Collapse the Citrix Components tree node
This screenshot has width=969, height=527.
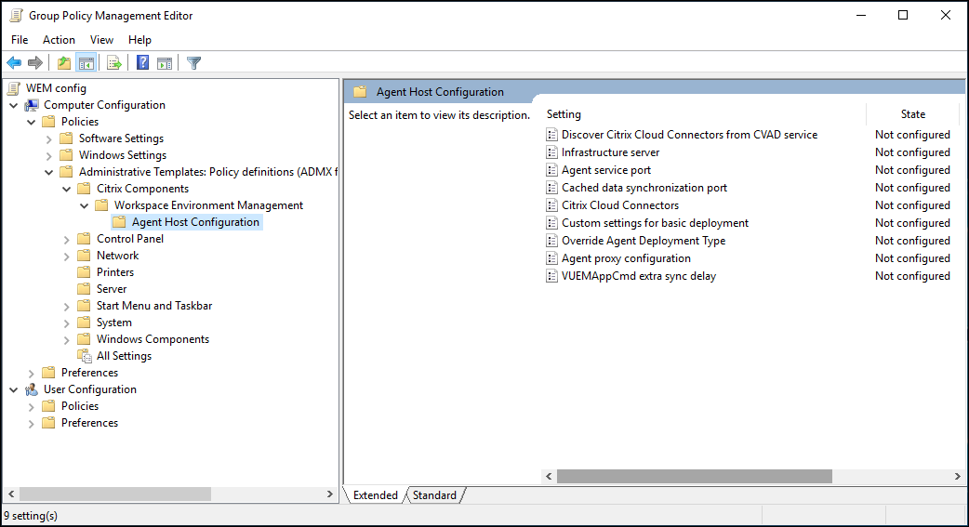(x=67, y=189)
